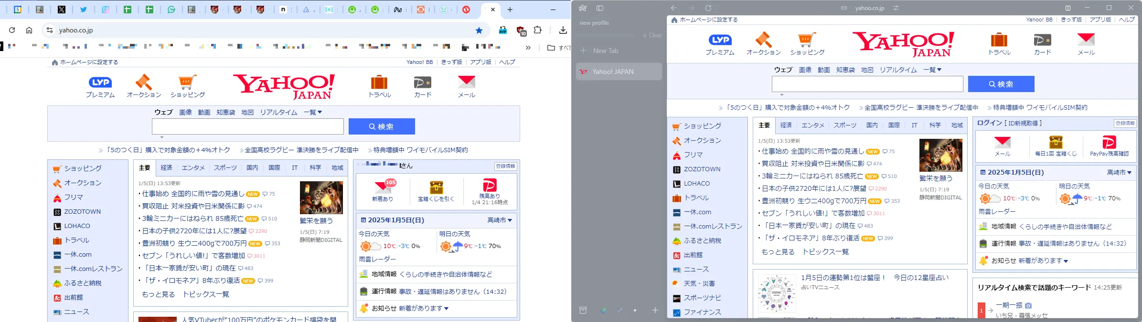Open カード icon in Chrome page
Viewport: 1142px width, 322px height.
(423, 86)
